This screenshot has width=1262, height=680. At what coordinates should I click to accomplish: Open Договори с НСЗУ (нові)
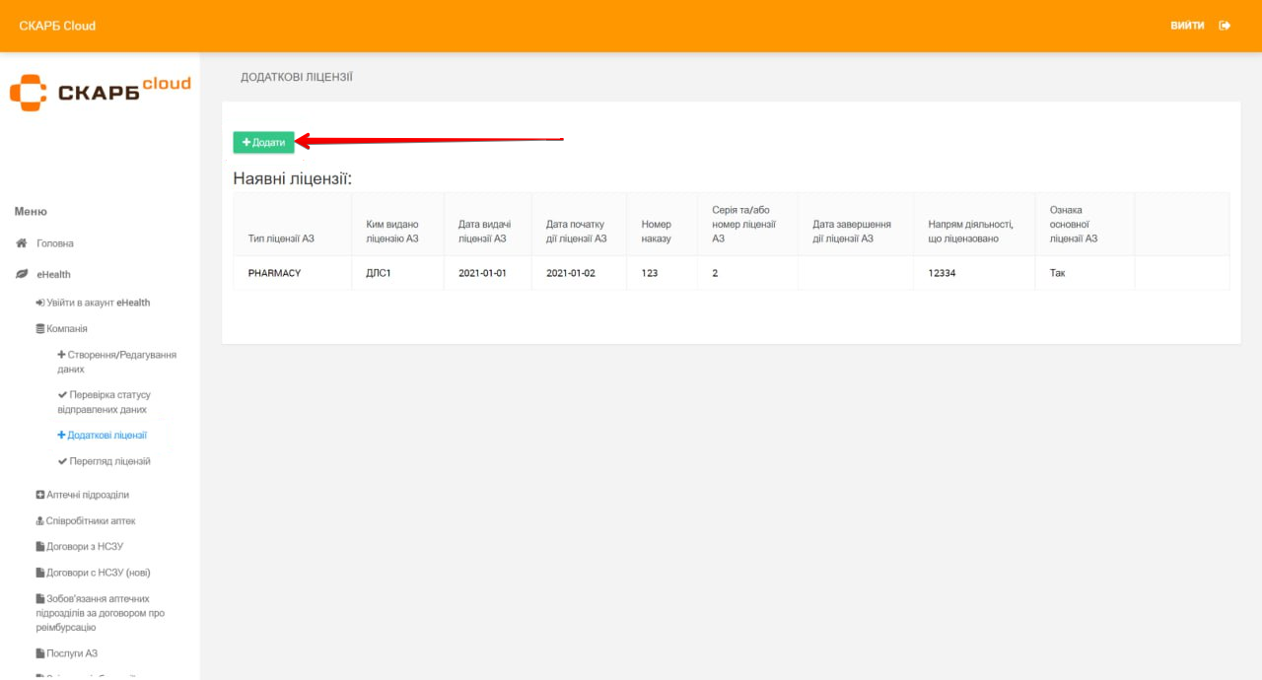pyautogui.click(x=98, y=573)
